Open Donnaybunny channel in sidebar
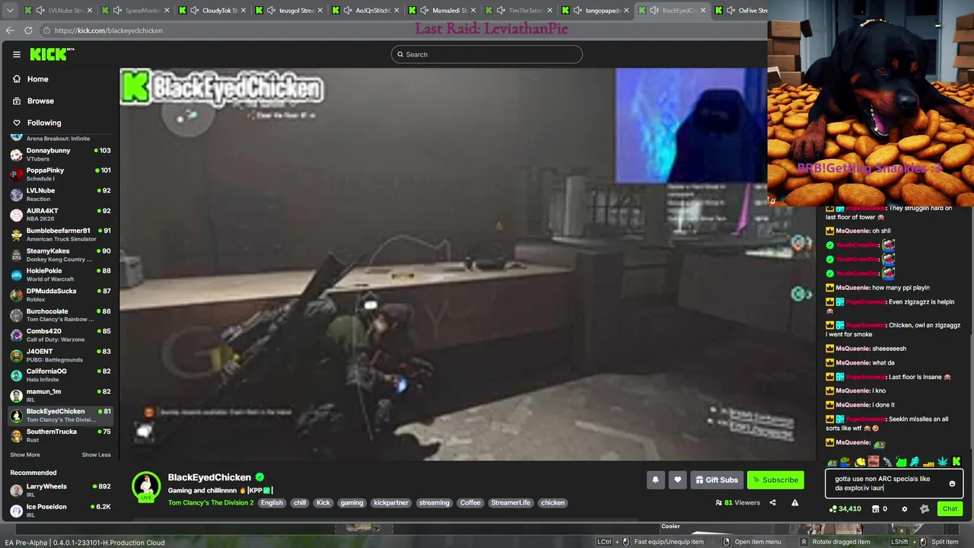 (x=59, y=155)
